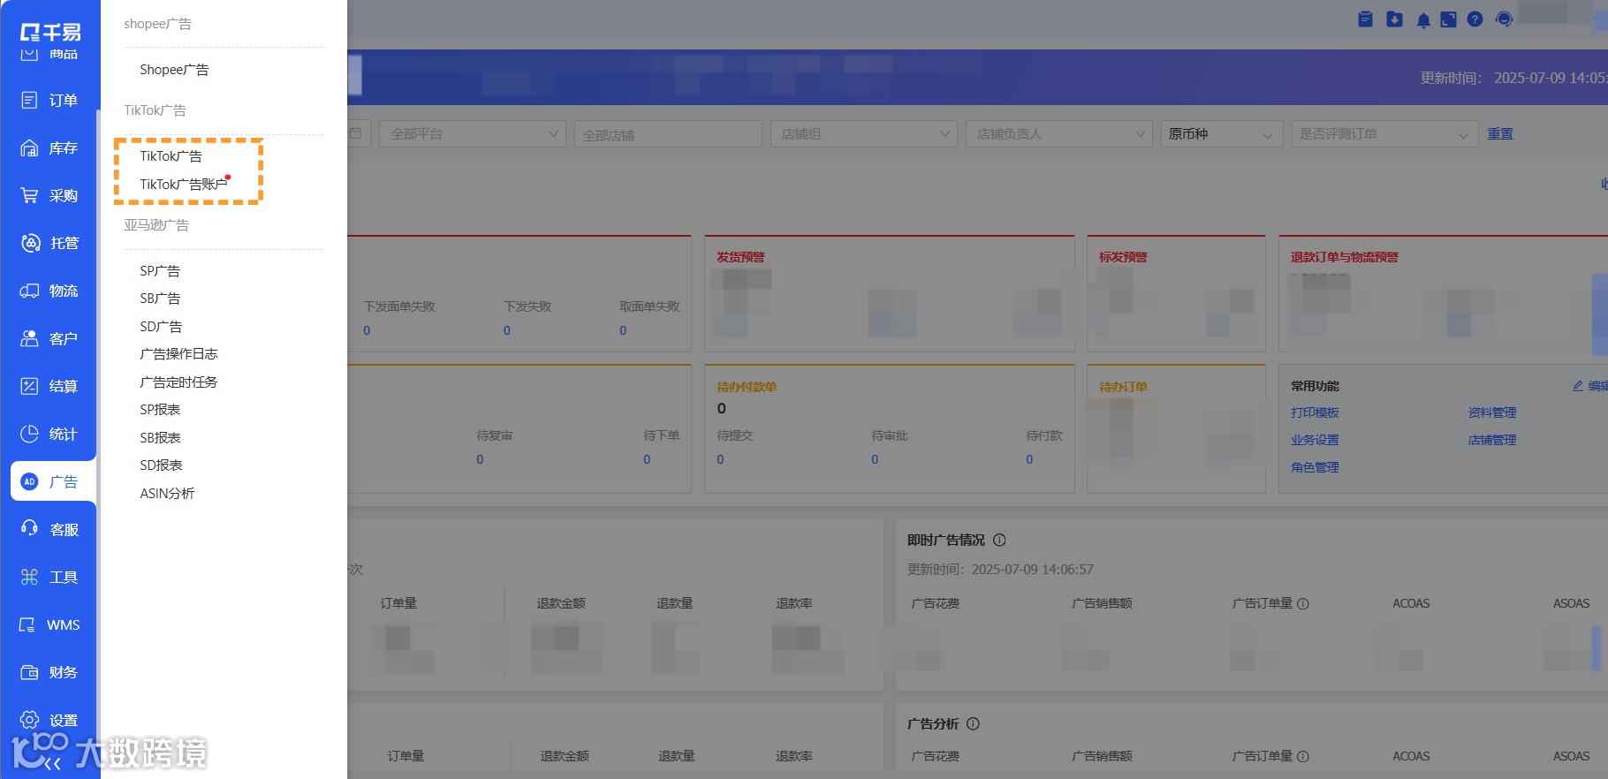Open SD广告 menu item
Screen dimensions: 1608x779
(161, 327)
